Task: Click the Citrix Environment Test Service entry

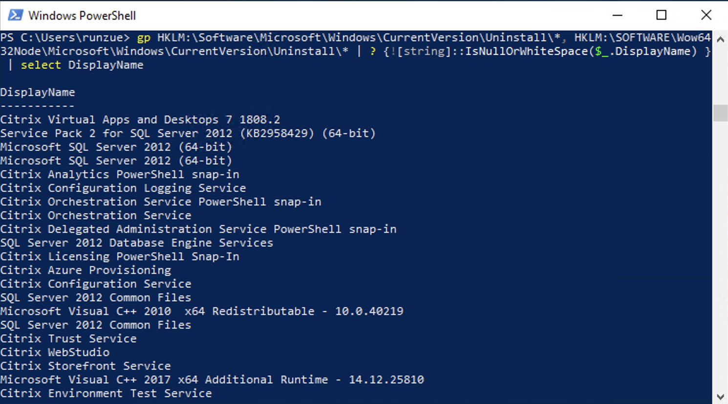Action: (106, 393)
